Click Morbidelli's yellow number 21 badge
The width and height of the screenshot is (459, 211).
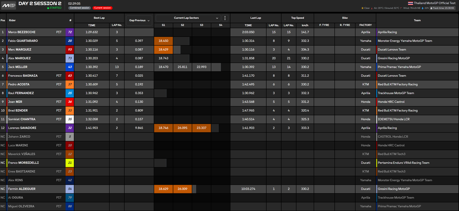70,163
